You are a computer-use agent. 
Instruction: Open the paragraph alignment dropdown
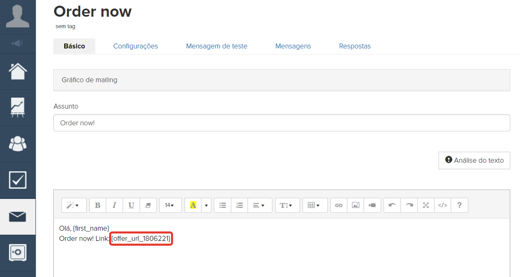pos(259,205)
